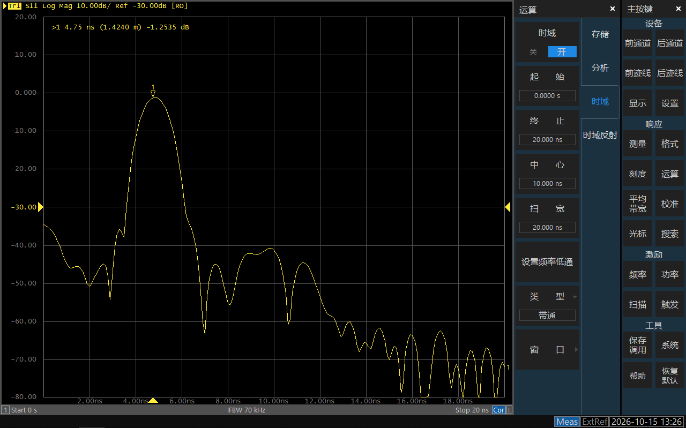
Task: Open the 功率 power menu
Action: (x=670, y=275)
